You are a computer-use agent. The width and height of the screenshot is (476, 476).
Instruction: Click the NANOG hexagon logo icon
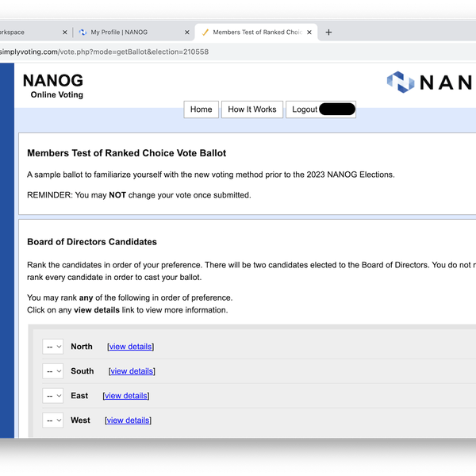coord(401,82)
